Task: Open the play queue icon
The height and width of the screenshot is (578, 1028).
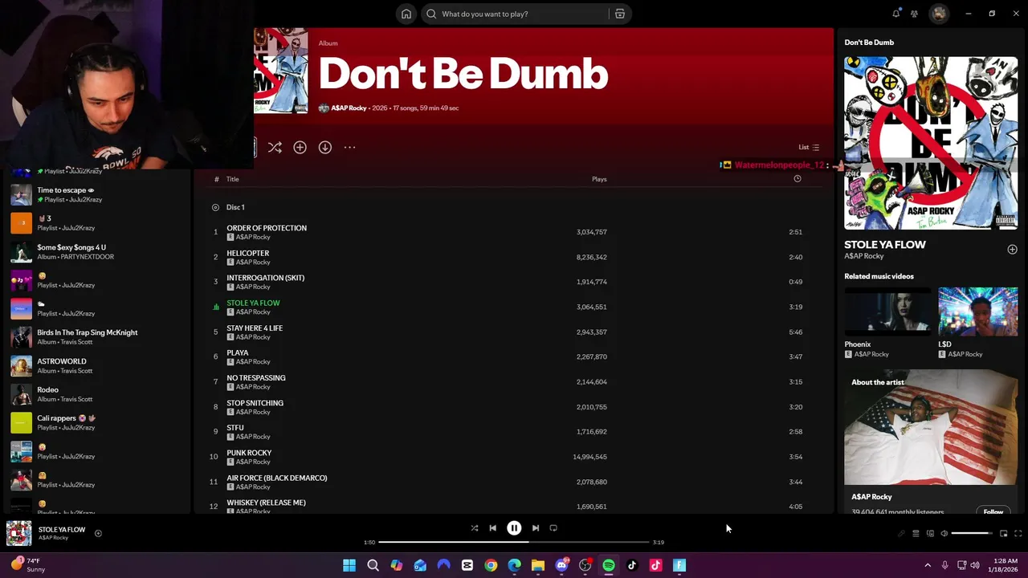Action: coord(916,533)
